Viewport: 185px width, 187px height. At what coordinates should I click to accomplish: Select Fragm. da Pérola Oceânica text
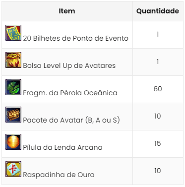tap(70, 93)
